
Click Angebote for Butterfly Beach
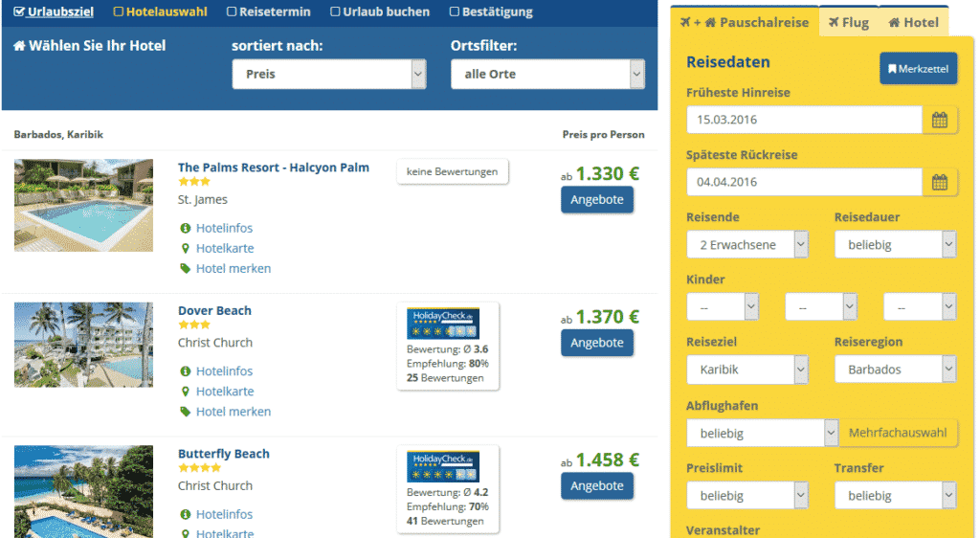pos(597,486)
